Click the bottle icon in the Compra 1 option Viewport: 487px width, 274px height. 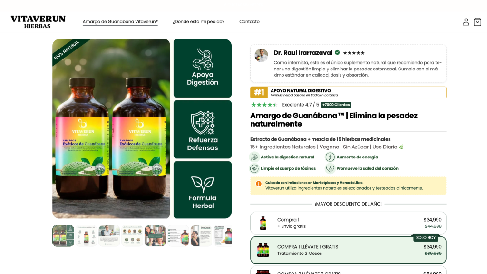[263, 223]
